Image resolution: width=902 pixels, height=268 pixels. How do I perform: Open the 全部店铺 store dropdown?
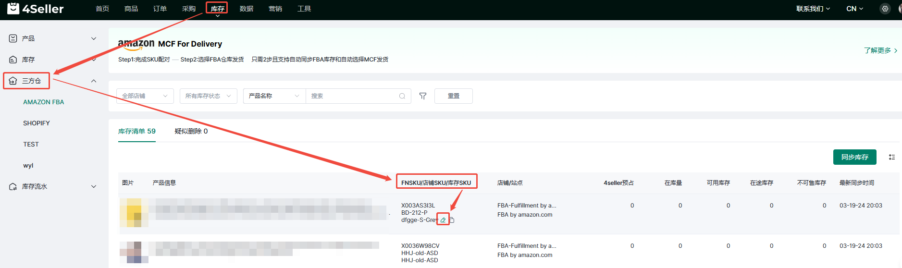pos(145,96)
